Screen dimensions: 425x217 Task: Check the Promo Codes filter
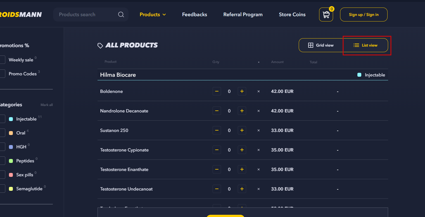click(x=2, y=74)
